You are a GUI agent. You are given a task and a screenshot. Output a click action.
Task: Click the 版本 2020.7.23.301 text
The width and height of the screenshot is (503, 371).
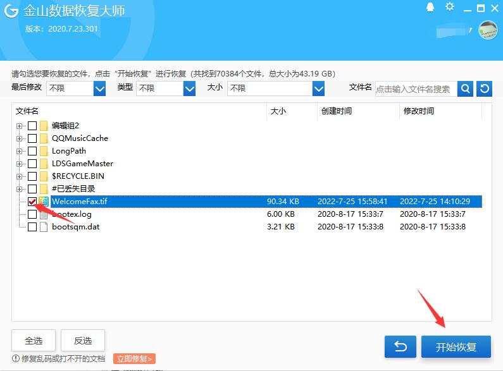tap(61, 29)
